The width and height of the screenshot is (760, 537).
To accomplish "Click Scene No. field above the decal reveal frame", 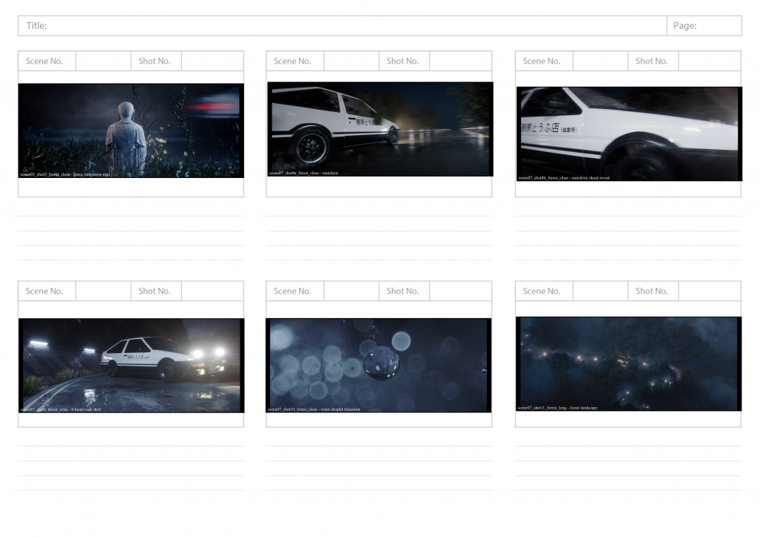I will pos(600,61).
